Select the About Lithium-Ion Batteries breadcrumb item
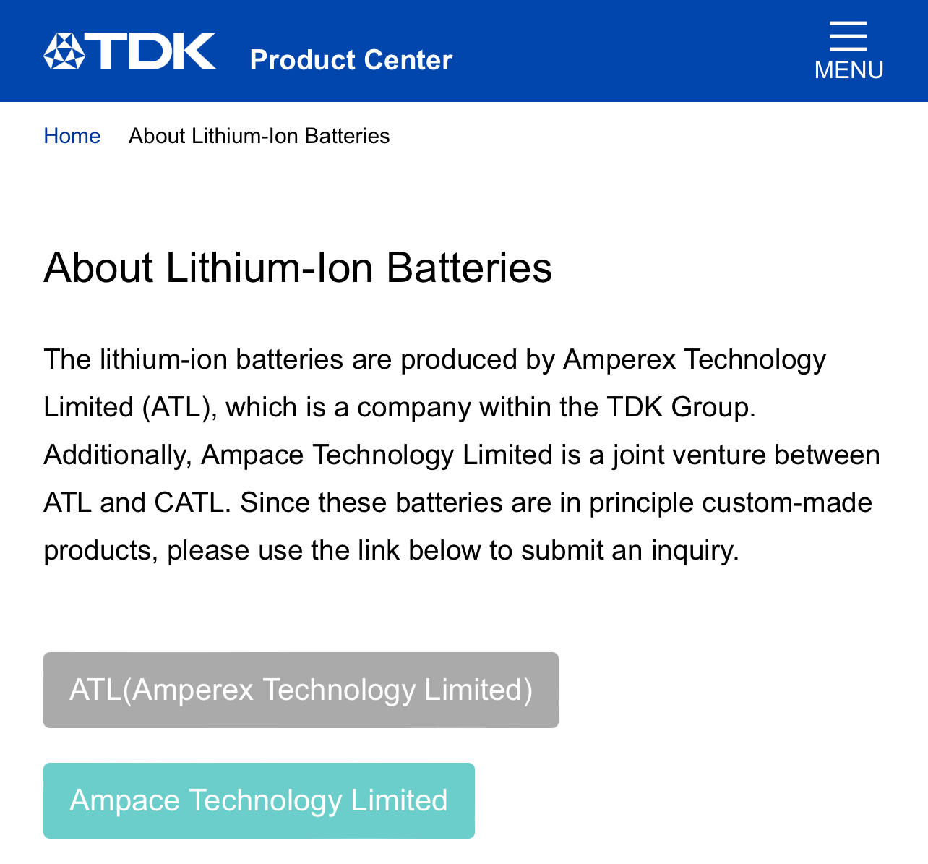The image size is (928, 864). [x=259, y=136]
